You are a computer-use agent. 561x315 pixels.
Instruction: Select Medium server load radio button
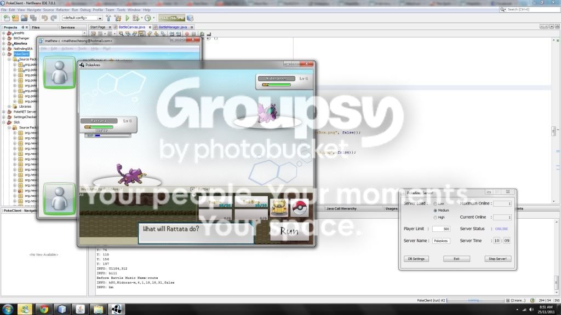[435, 211]
